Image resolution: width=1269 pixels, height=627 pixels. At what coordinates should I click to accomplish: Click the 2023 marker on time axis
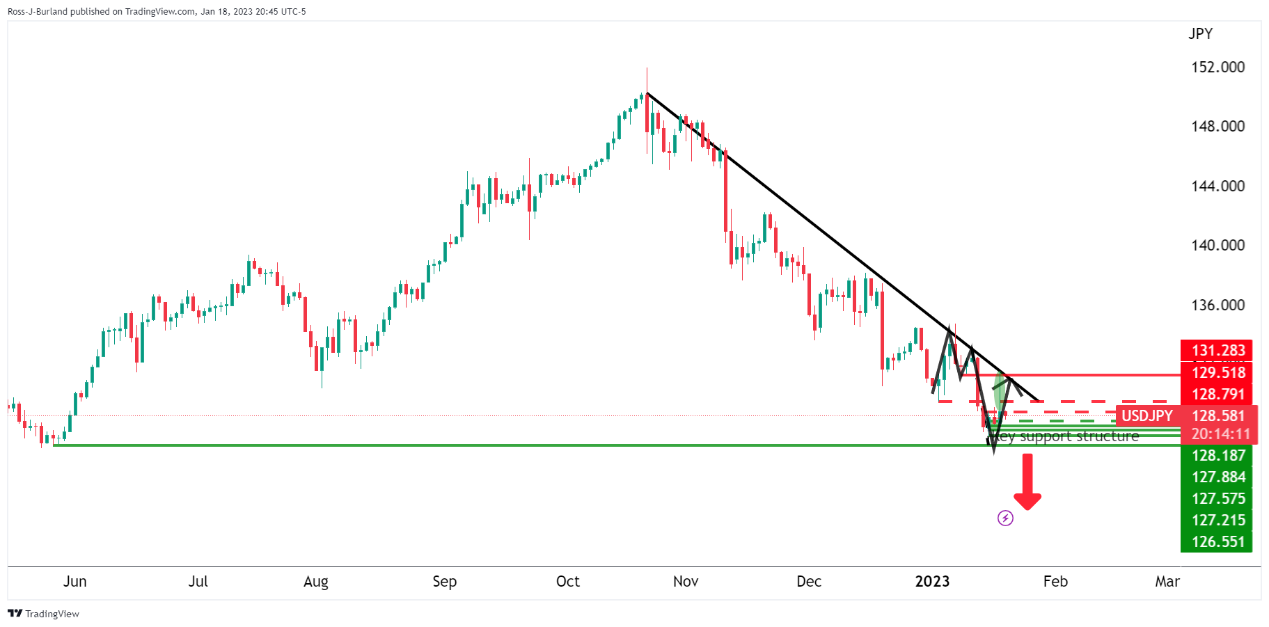[932, 581]
